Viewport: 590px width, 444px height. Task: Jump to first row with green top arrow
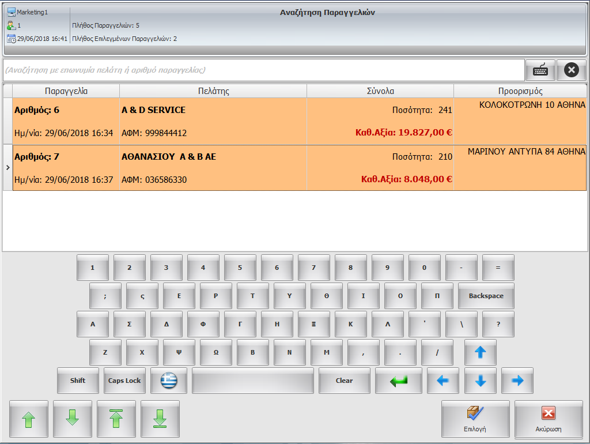pyautogui.click(x=116, y=419)
